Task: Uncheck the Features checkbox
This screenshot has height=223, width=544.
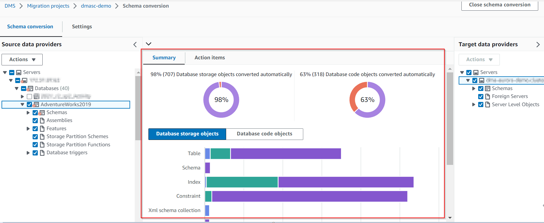Action: 35,129
